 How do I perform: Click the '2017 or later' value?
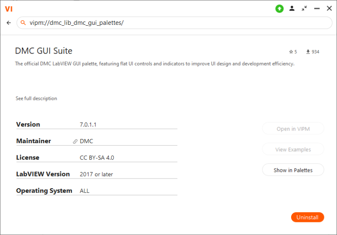click(96, 174)
